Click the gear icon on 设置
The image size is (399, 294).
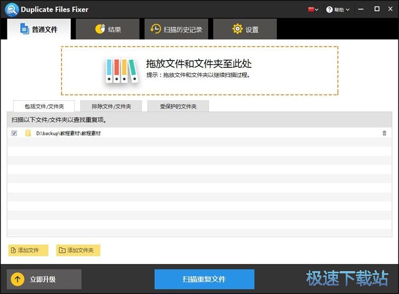pyautogui.click(x=237, y=29)
